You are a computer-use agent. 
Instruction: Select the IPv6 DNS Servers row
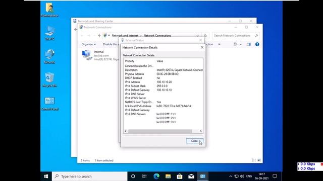(x=163, y=114)
